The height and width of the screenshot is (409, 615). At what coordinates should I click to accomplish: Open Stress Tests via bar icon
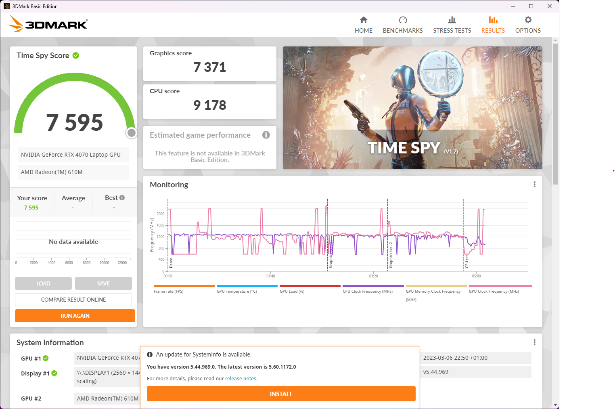click(452, 20)
